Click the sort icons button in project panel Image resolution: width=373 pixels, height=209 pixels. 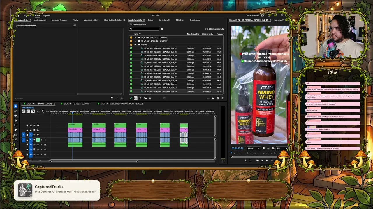pyautogui.click(x=164, y=98)
